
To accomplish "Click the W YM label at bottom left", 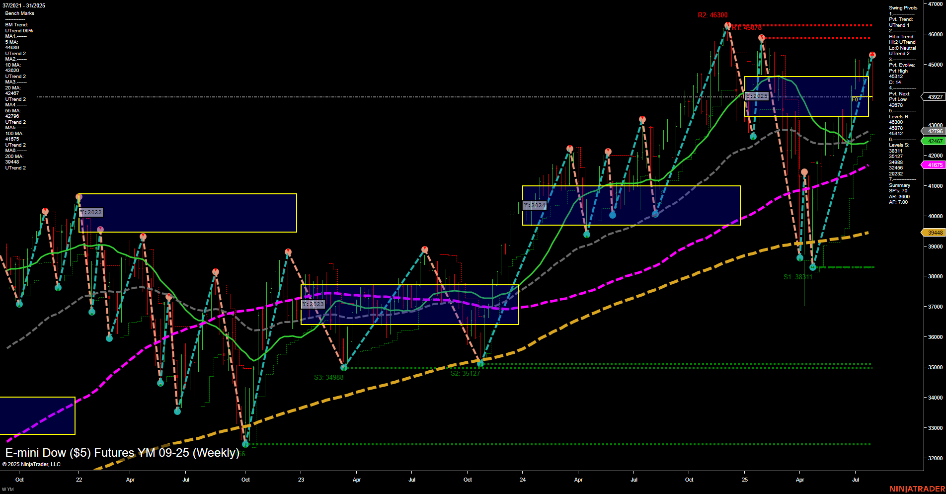I will [8, 489].
